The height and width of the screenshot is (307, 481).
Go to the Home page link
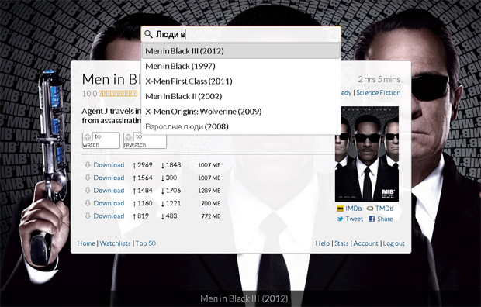pyautogui.click(x=86, y=243)
